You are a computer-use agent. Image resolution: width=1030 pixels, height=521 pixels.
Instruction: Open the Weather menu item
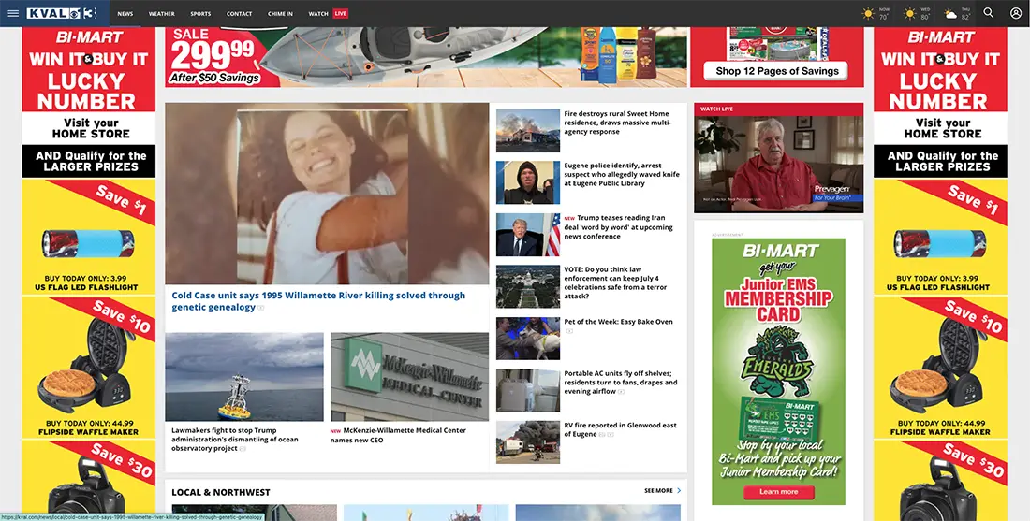pos(162,13)
